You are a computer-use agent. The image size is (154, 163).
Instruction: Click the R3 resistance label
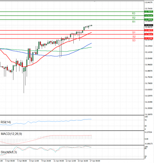point(133,13)
